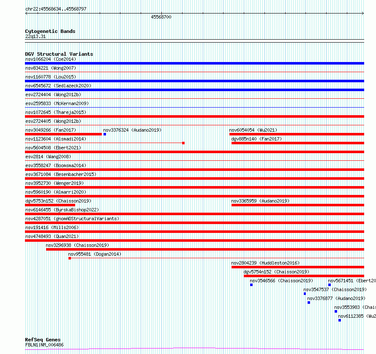Click the left arrow on the coordinate ruler

pyautogui.click(x=26, y=14)
